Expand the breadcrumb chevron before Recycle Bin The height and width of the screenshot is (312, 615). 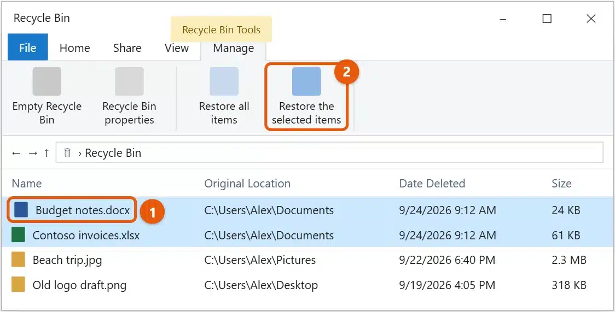80,154
